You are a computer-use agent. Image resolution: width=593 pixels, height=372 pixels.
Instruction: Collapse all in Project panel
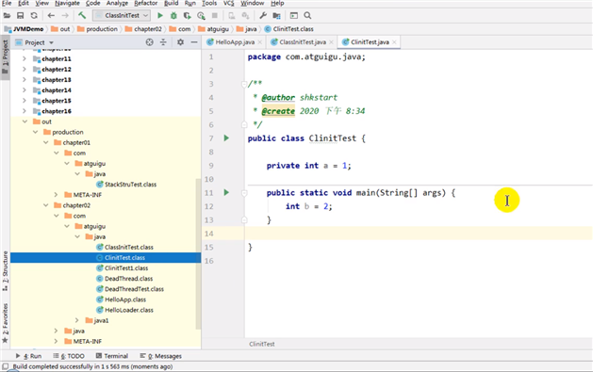click(x=163, y=42)
